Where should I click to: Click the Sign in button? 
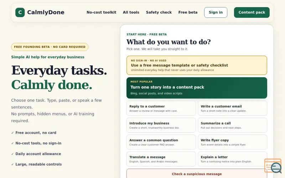[x=216, y=12]
